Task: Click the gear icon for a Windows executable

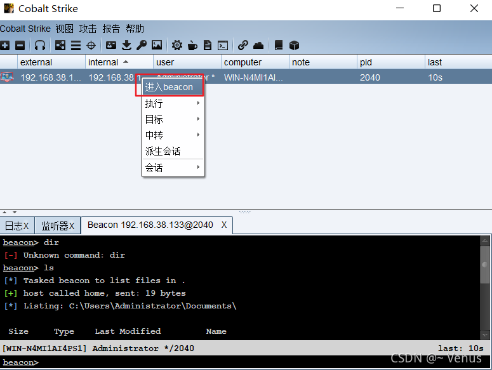Action: pos(177,46)
